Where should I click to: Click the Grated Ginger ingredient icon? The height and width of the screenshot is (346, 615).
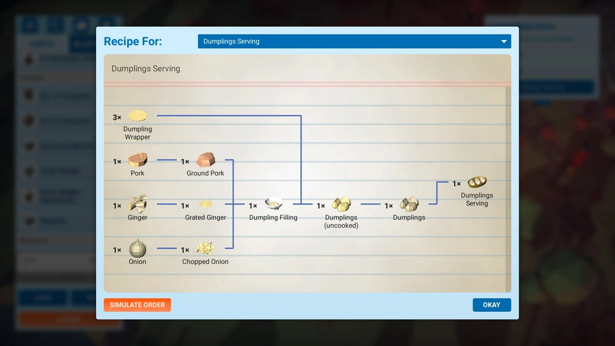coord(206,204)
